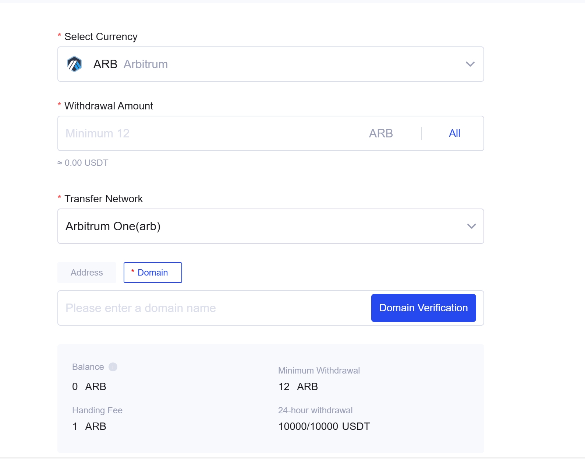Switch to the Address tab
The image size is (585, 459).
pos(87,273)
